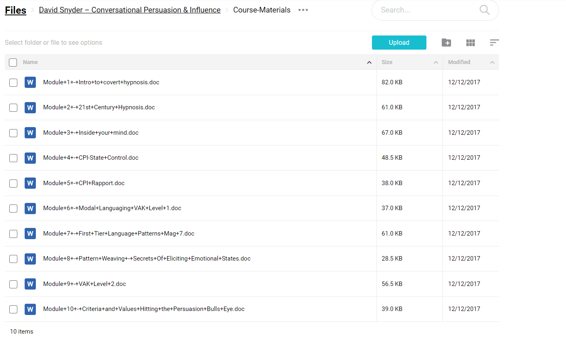Click the Word icon for Module+3 Inside your mind

pos(30,133)
